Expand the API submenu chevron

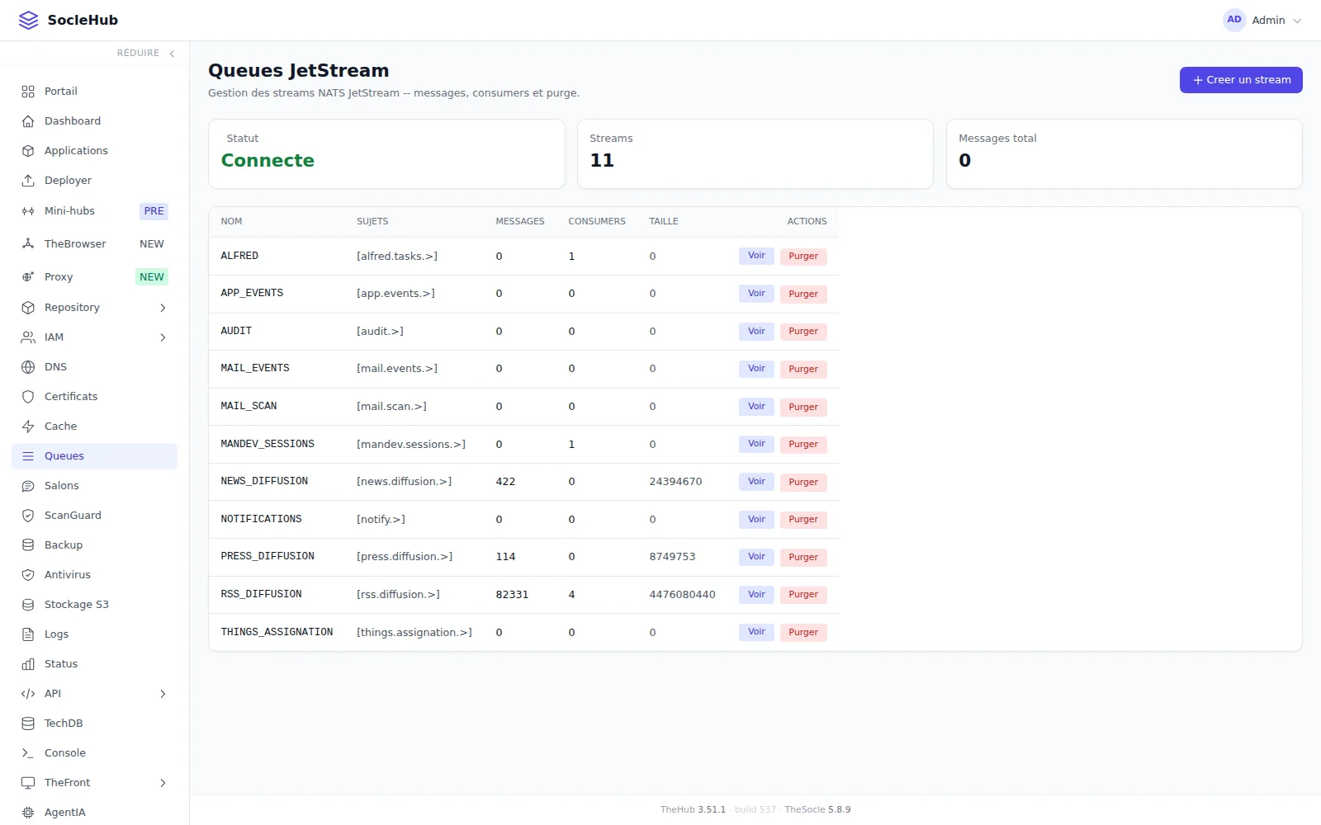(163, 694)
